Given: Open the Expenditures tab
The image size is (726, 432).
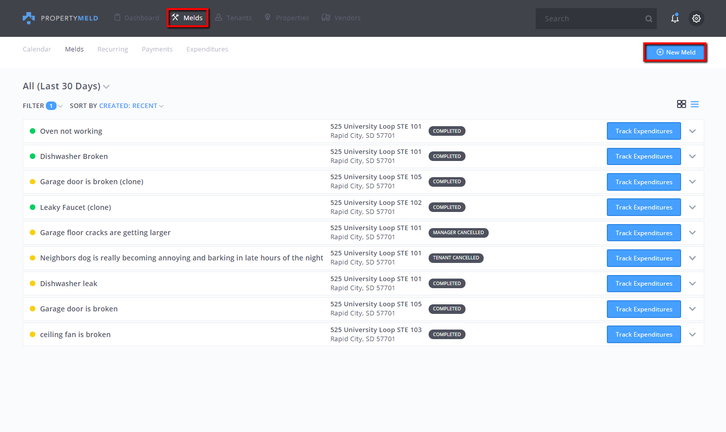Looking at the screenshot, I should 207,49.
